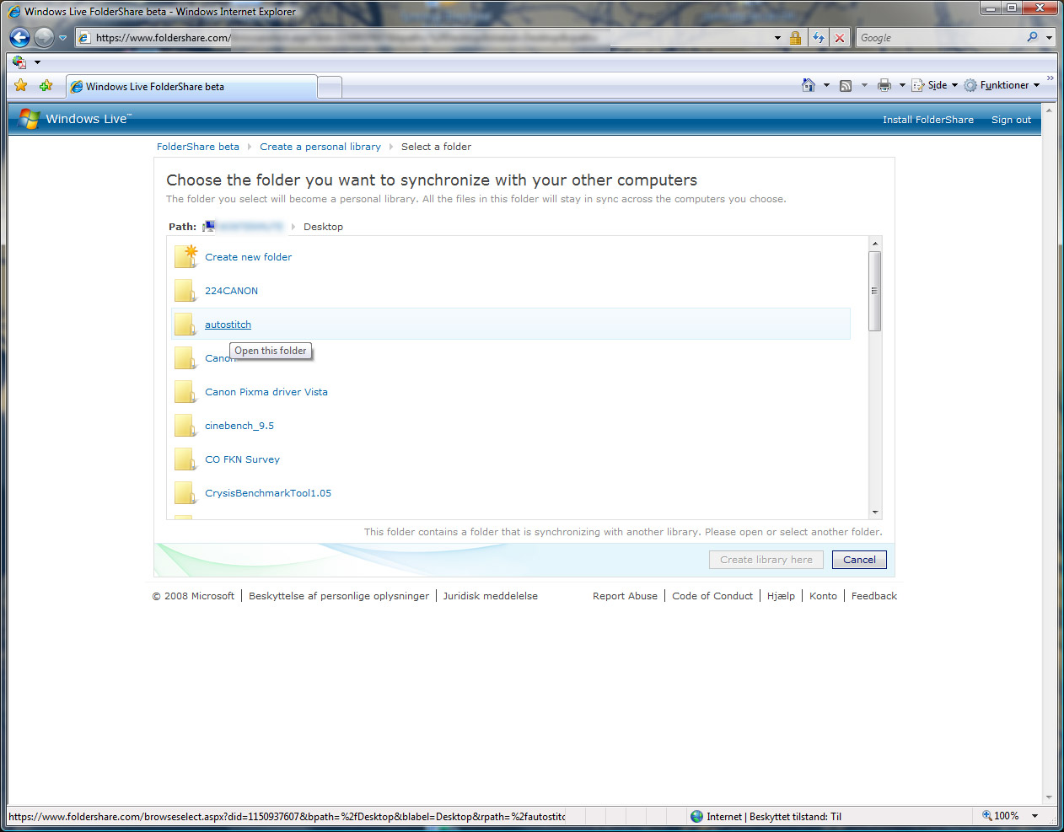Image resolution: width=1064 pixels, height=832 pixels.
Task: Click the Google search box
Action: (x=940, y=38)
